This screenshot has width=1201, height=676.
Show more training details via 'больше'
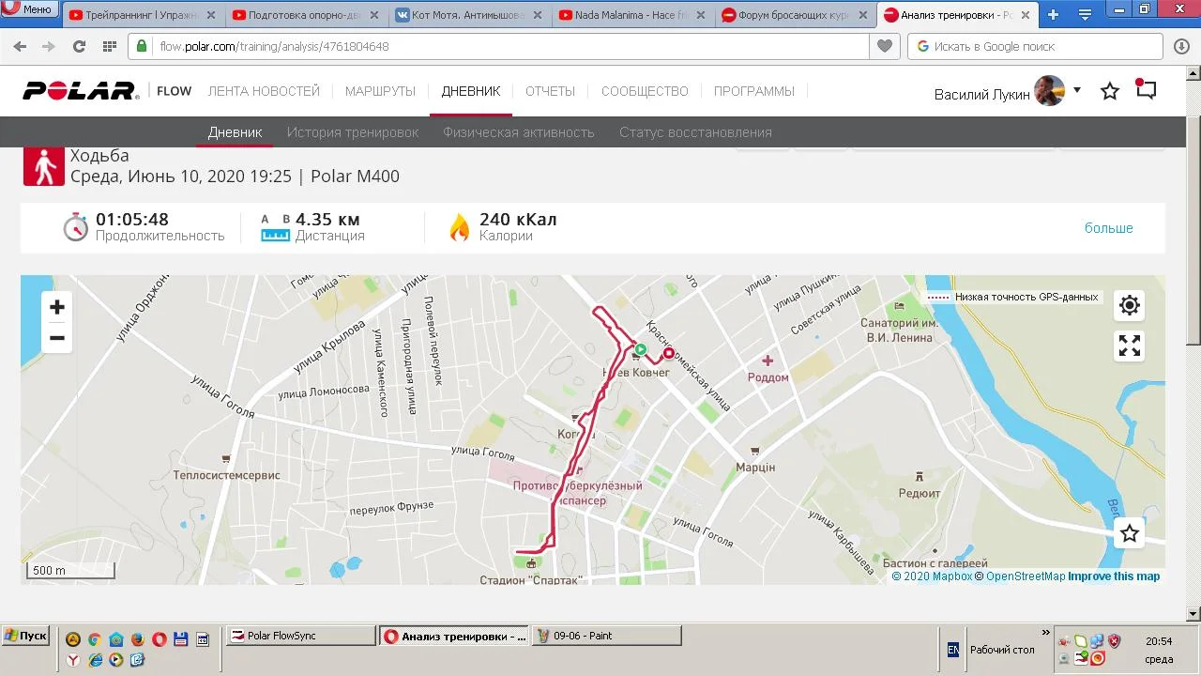1108,228
